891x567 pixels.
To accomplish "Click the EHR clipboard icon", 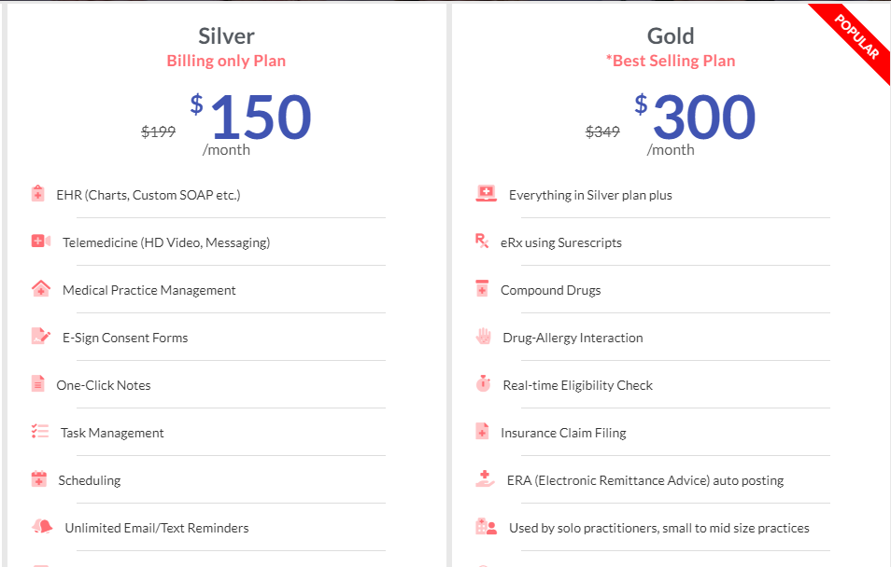I will pyautogui.click(x=37, y=194).
